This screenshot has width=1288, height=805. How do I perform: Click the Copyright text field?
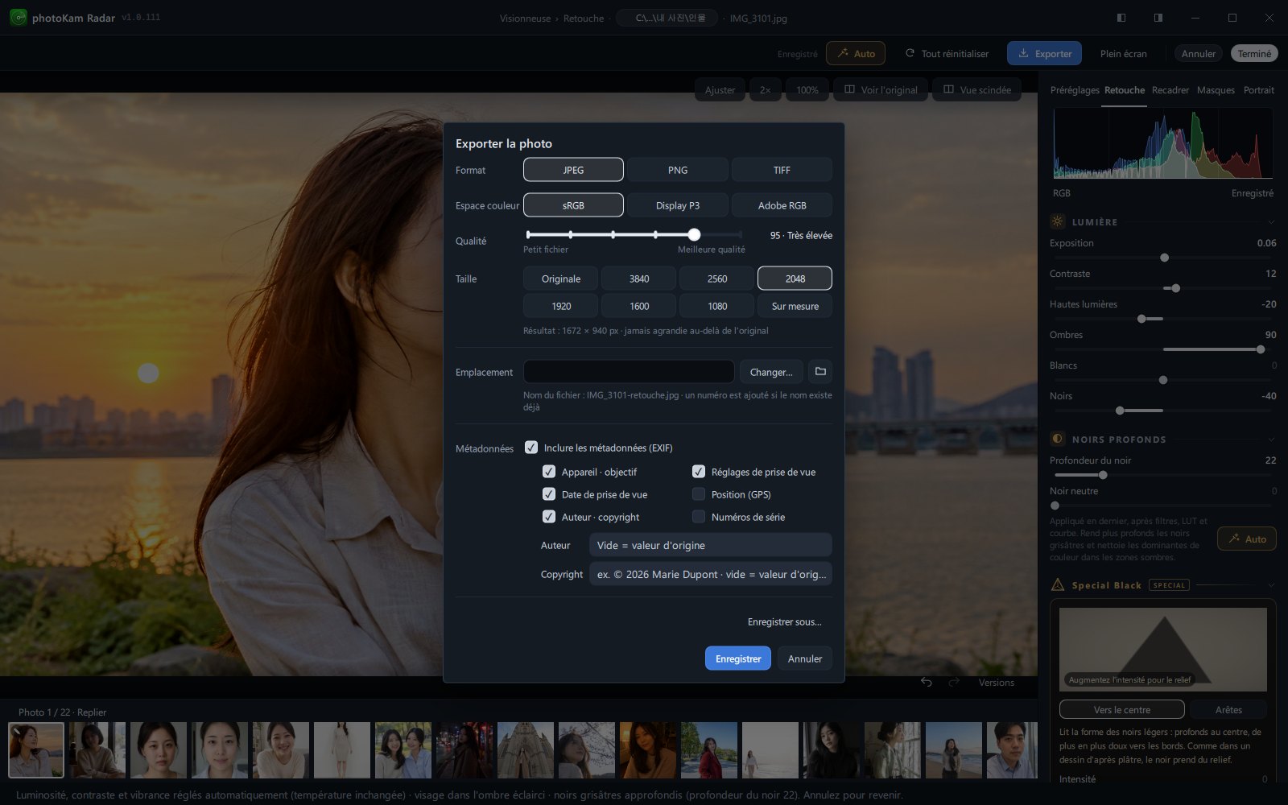click(x=710, y=574)
